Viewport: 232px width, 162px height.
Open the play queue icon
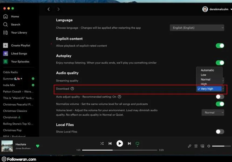pos(196,146)
